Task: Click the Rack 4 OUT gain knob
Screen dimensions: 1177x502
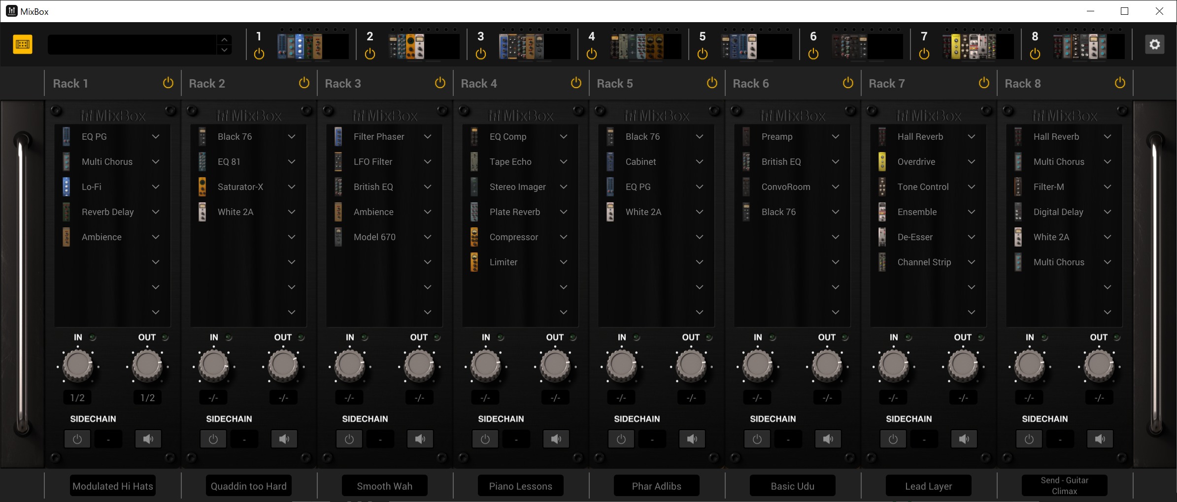Action: click(555, 365)
